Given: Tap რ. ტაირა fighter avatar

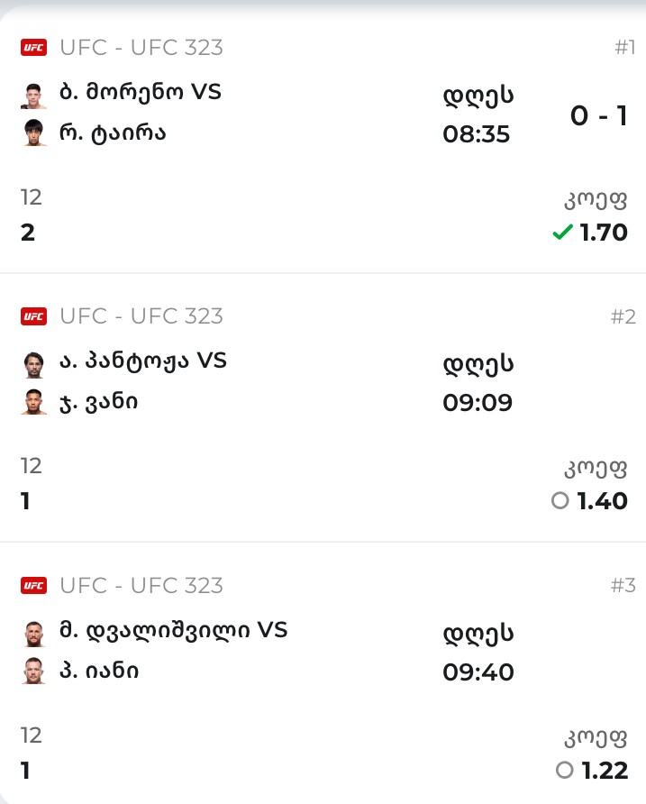Looking at the screenshot, I should pyautogui.click(x=33, y=132).
